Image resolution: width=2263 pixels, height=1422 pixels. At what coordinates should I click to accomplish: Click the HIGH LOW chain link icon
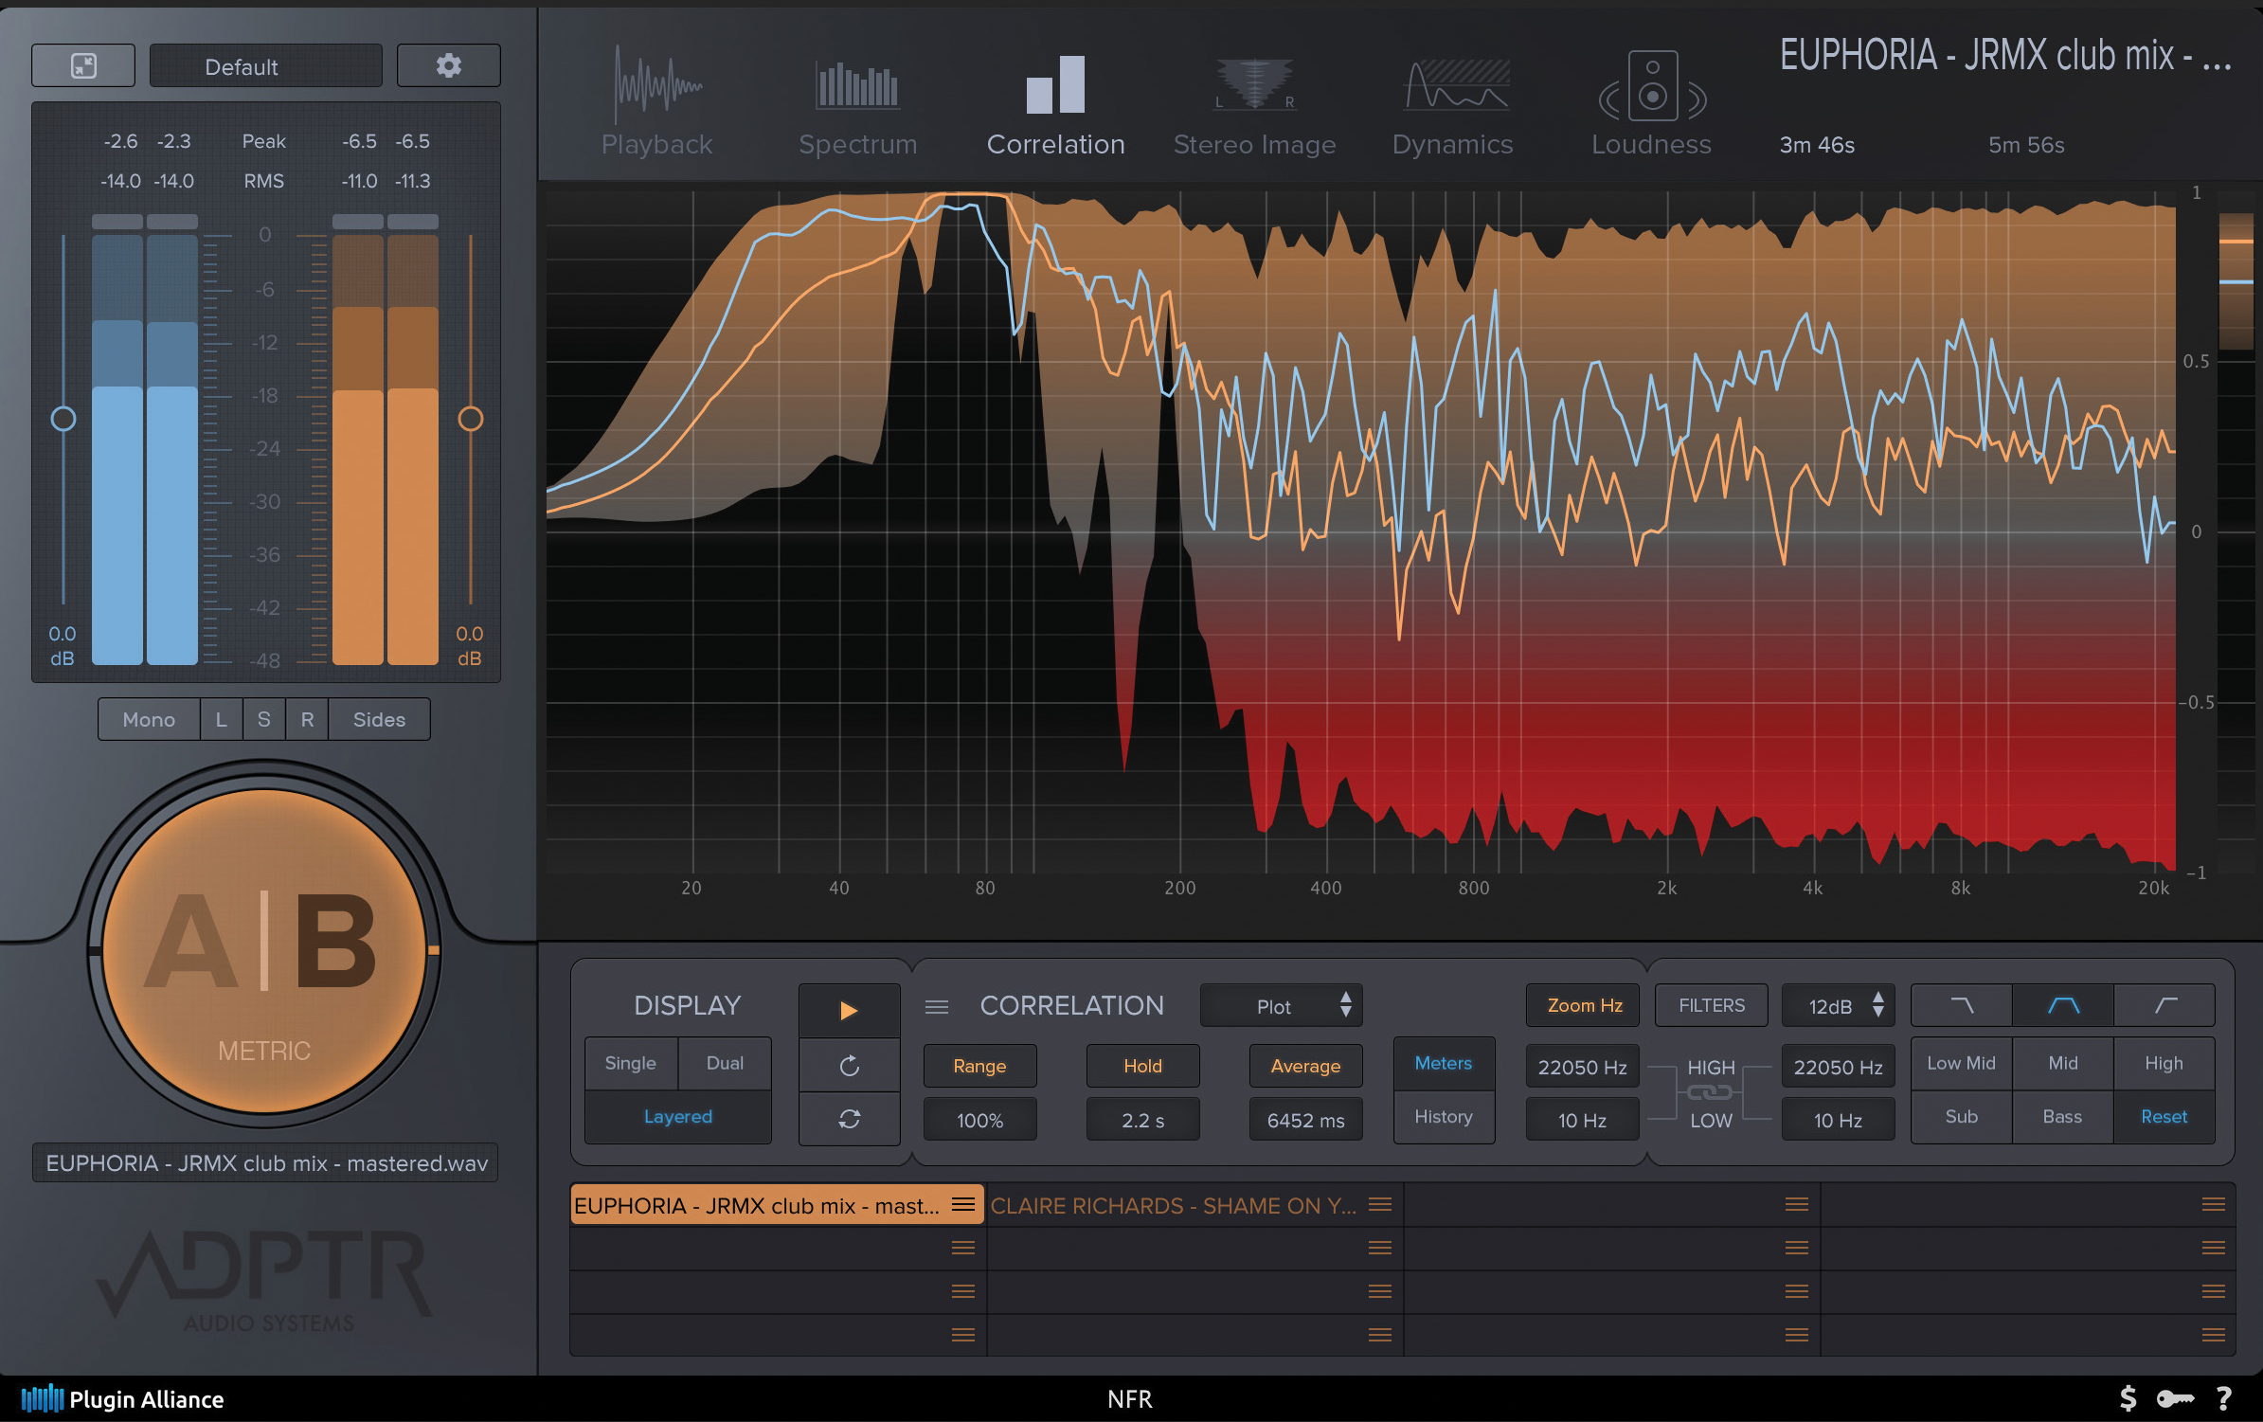pos(1710,1093)
